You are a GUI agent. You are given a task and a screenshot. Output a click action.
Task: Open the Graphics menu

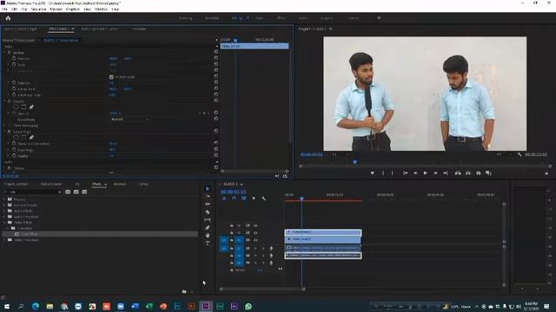[73, 10]
